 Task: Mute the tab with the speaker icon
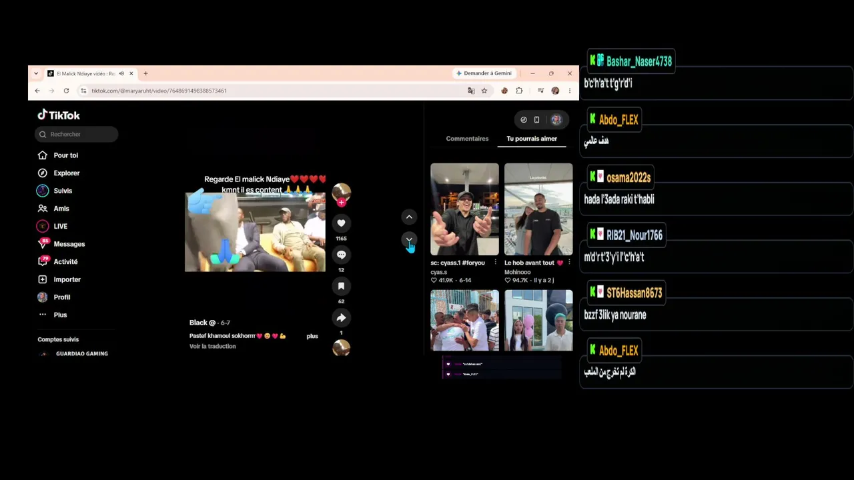pyautogui.click(x=121, y=73)
